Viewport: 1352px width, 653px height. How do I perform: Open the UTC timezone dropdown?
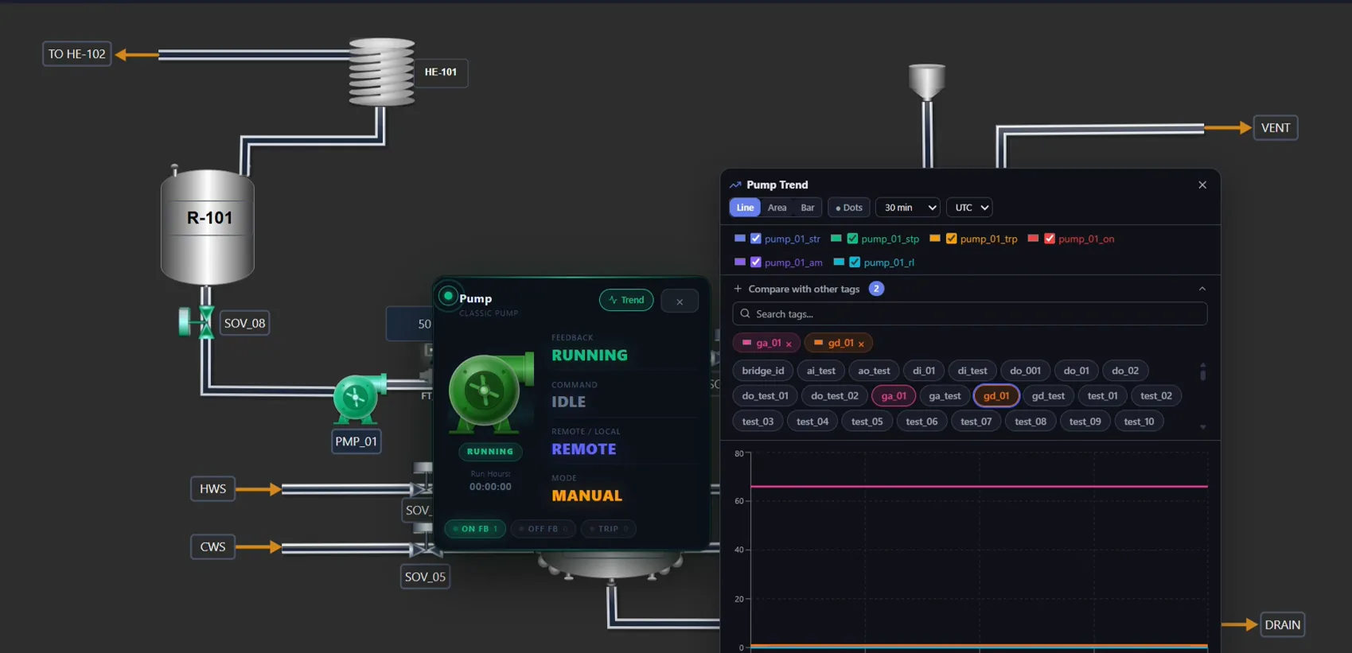(x=969, y=208)
